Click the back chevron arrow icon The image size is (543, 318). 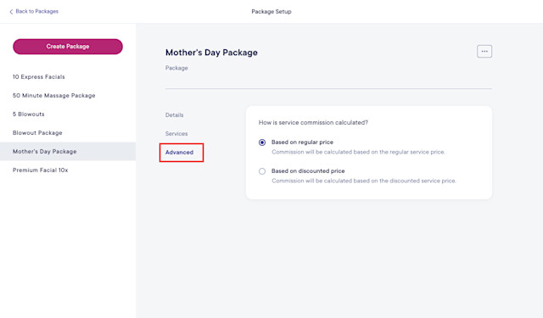point(11,12)
